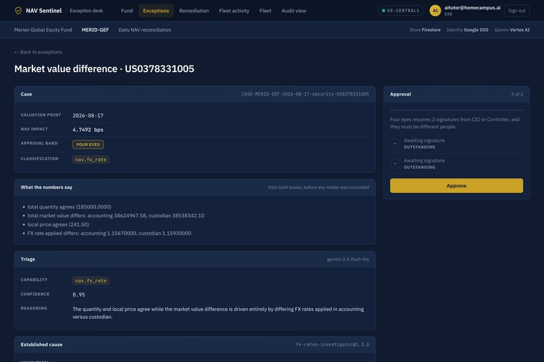Click the US-CENTRAL1 region status badge
Screen dimensions: 544x362
coord(401,11)
